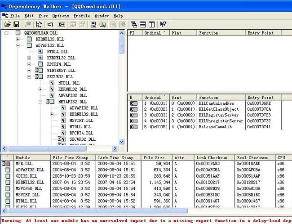Open System Information computer icon
The height and width of the screenshot is (224, 292).
(x=93, y=24)
